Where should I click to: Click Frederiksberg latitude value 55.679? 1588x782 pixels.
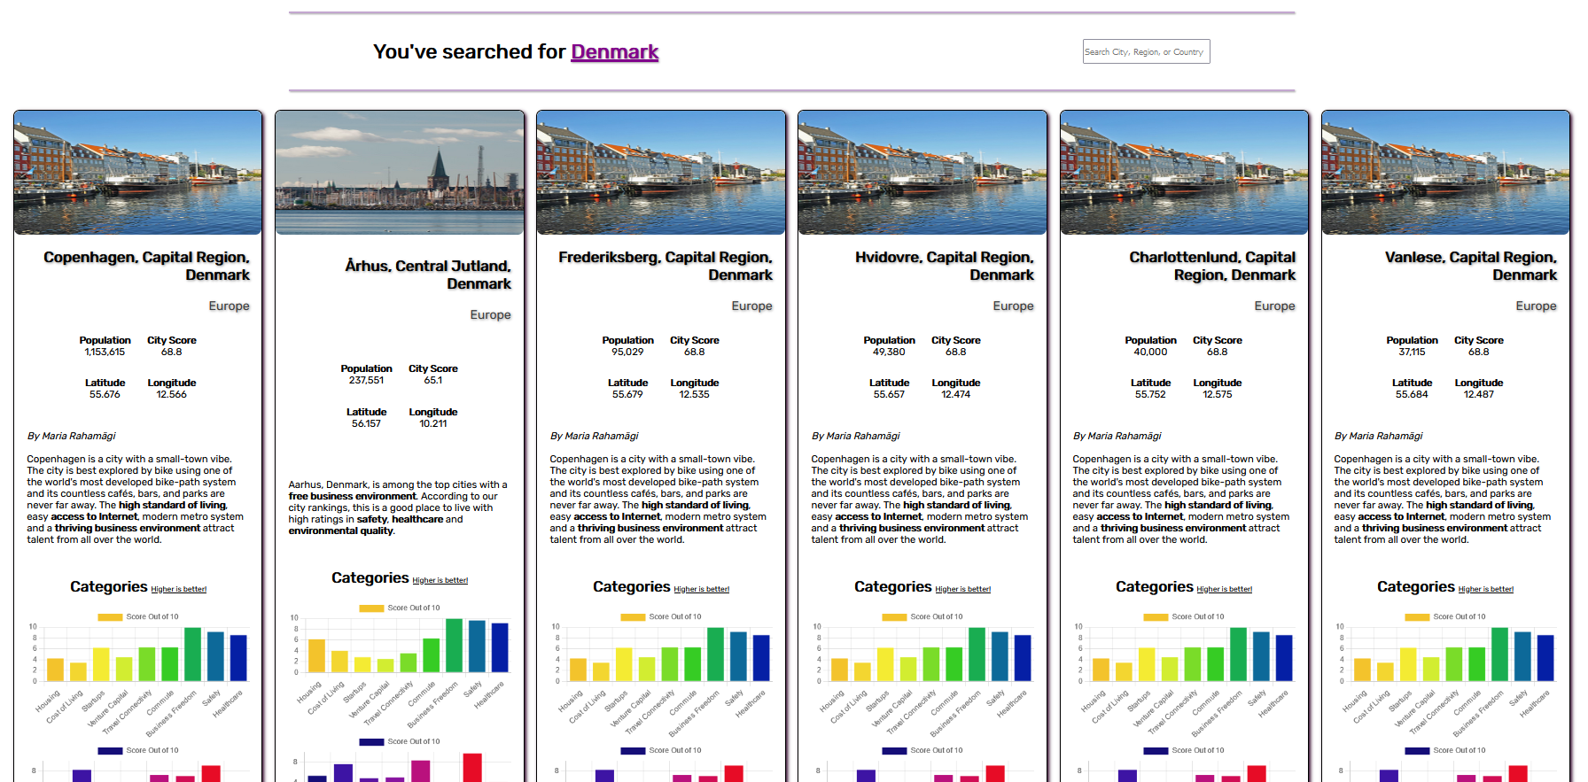coord(627,394)
